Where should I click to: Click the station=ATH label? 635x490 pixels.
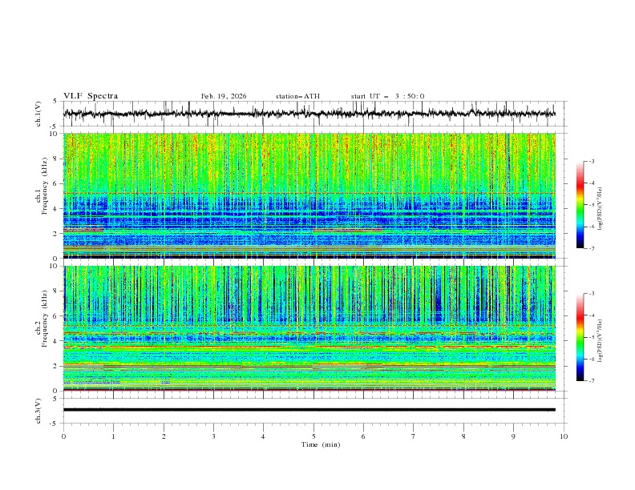pos(297,96)
